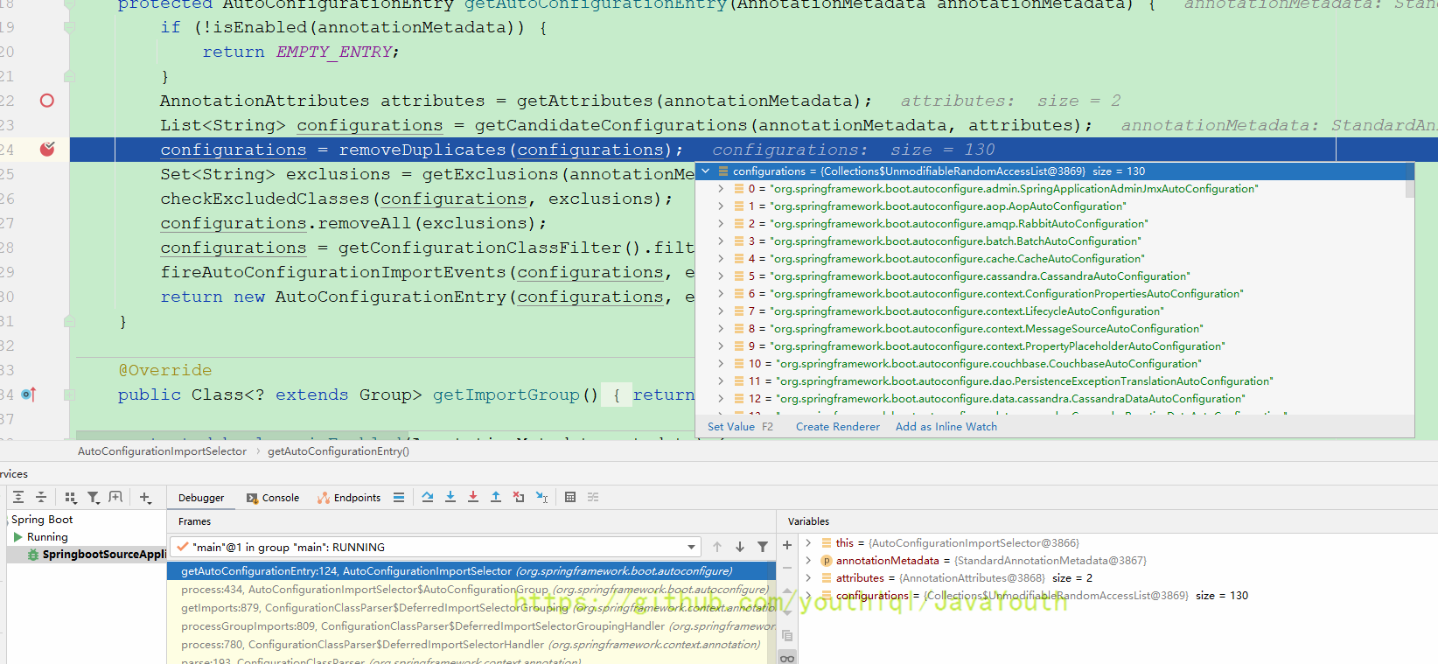Collapse the configurations list in the popup
Image resolution: width=1438 pixels, height=664 pixels.
click(x=706, y=171)
